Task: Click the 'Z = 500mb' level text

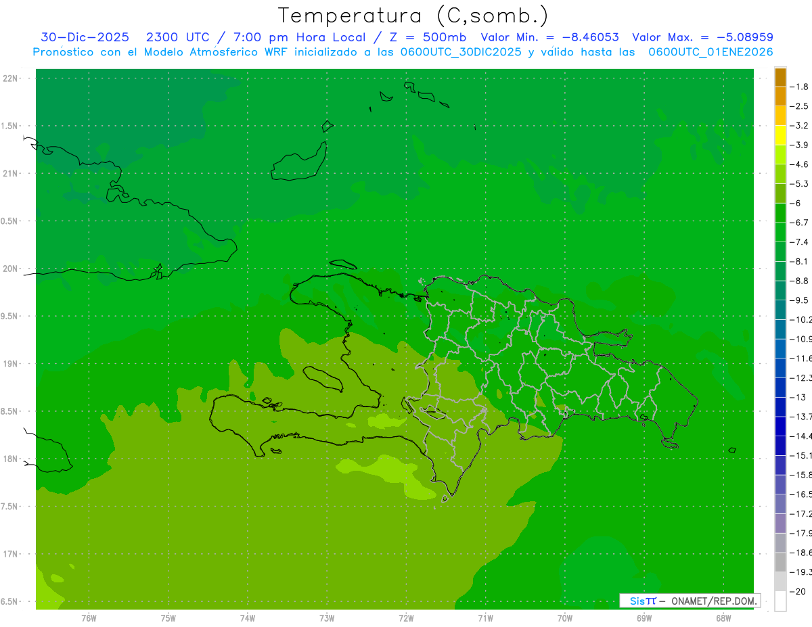Action: coord(425,37)
